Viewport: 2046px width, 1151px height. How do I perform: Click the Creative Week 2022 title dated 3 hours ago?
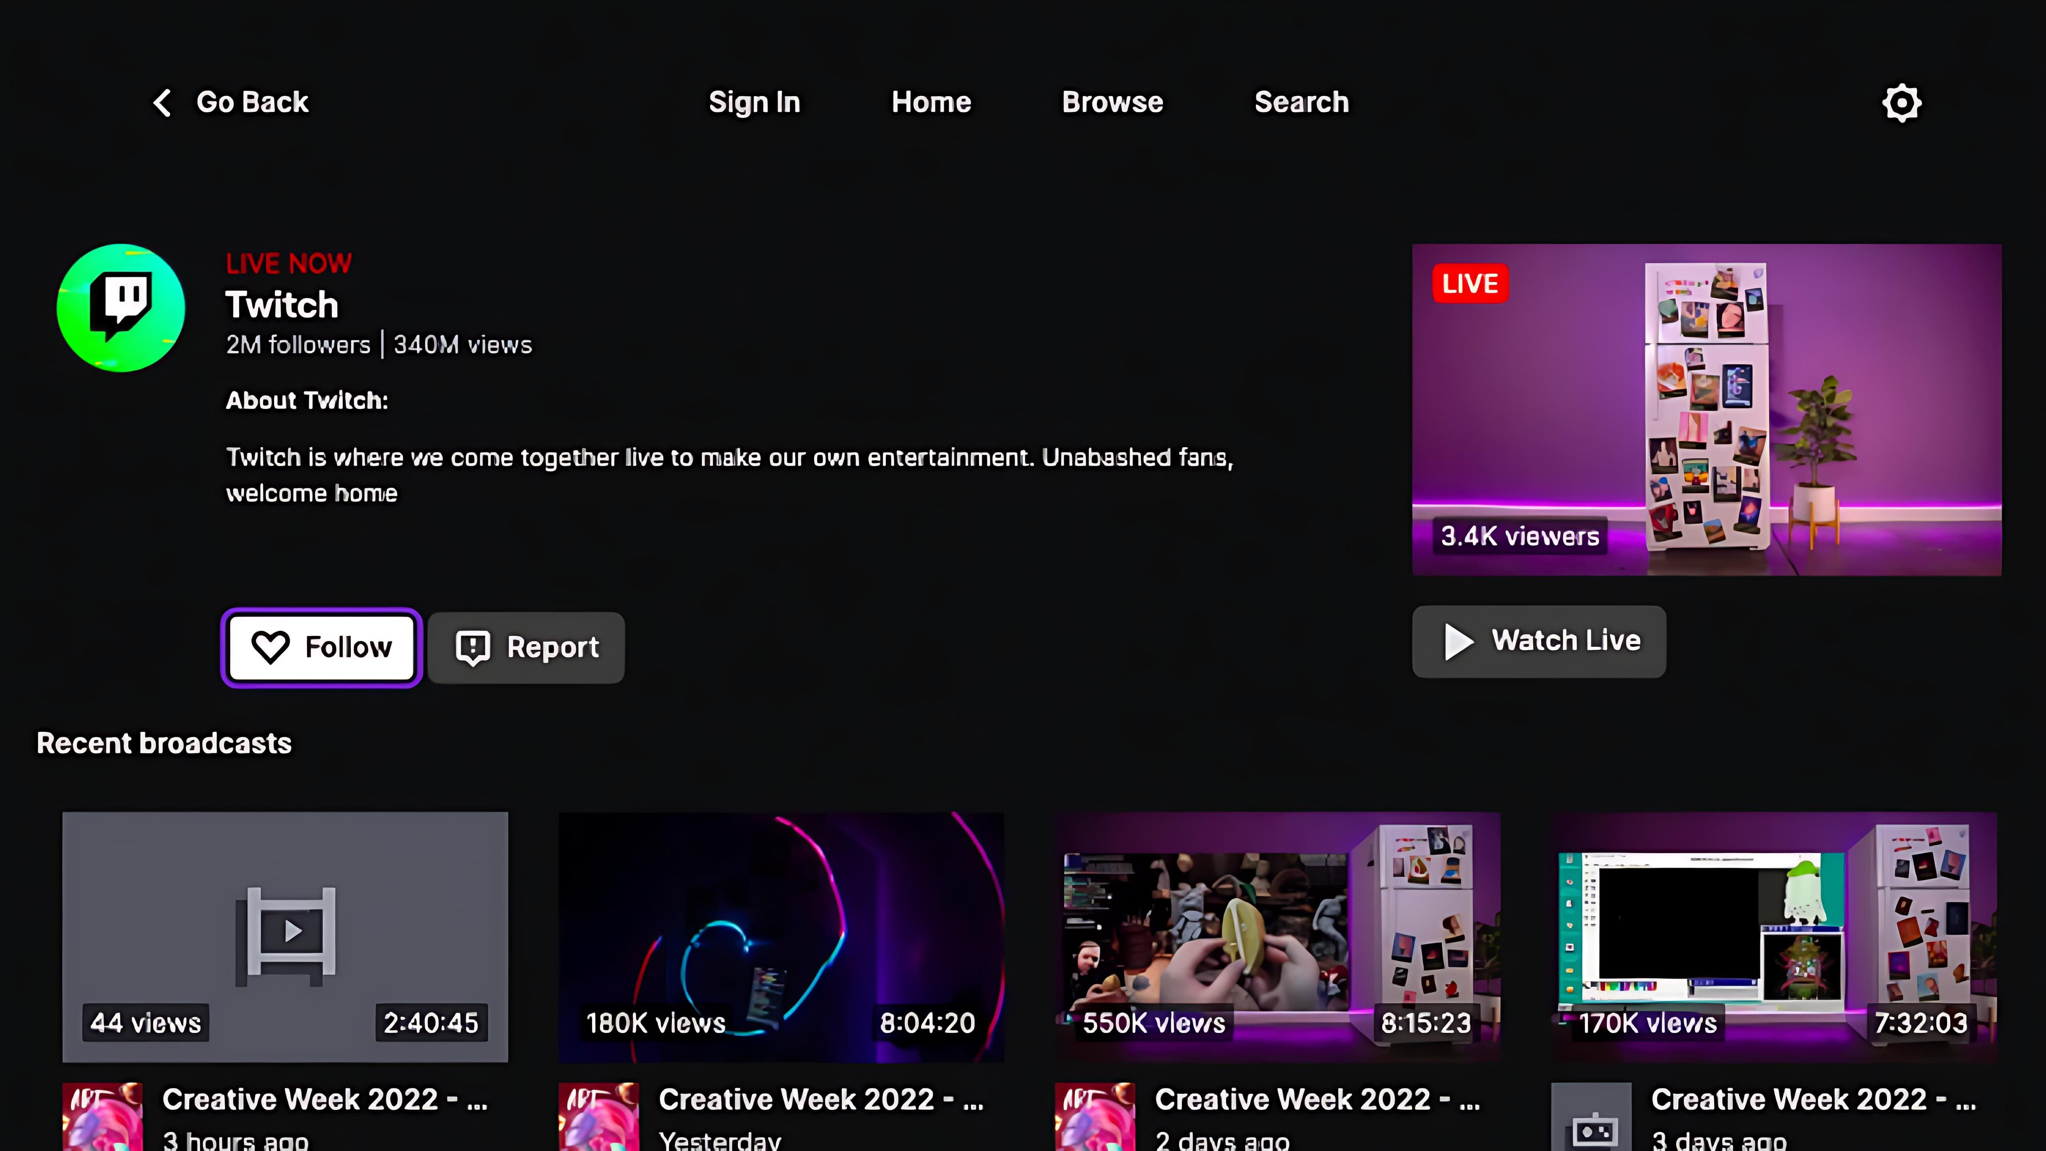tap(325, 1099)
